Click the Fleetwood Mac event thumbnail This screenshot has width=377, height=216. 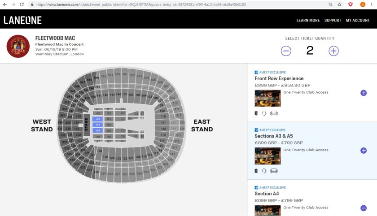(x=18, y=46)
